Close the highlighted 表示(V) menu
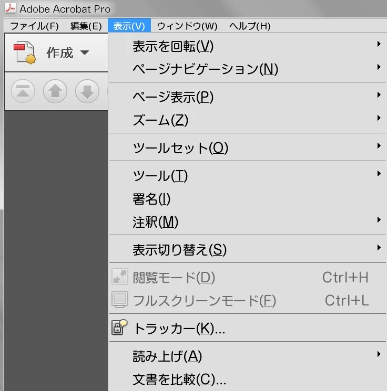This screenshot has height=391, width=387. [x=129, y=25]
